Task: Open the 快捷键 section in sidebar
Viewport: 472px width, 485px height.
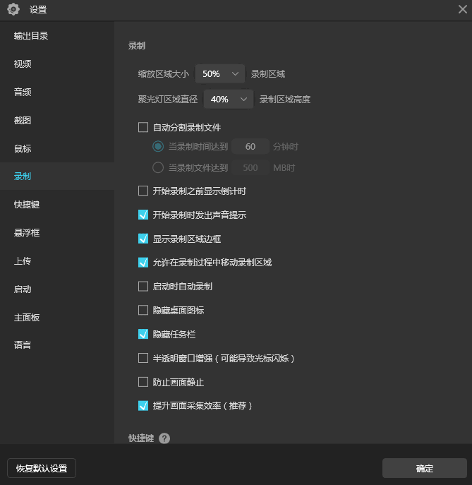Action: [x=27, y=204]
